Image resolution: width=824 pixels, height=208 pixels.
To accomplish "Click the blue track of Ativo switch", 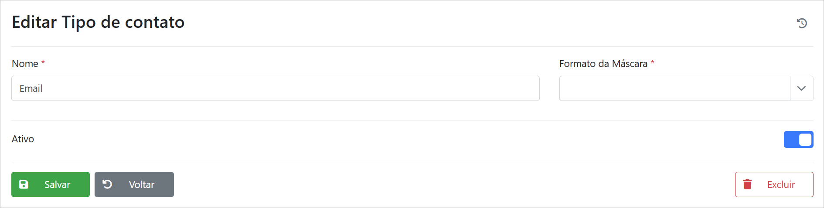I will click(x=791, y=140).
